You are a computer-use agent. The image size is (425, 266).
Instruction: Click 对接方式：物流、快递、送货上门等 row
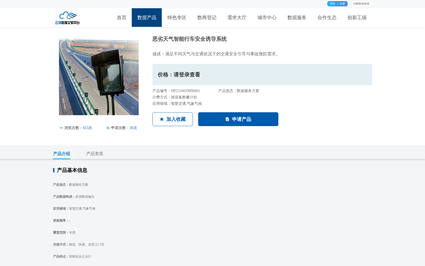tap(79, 245)
